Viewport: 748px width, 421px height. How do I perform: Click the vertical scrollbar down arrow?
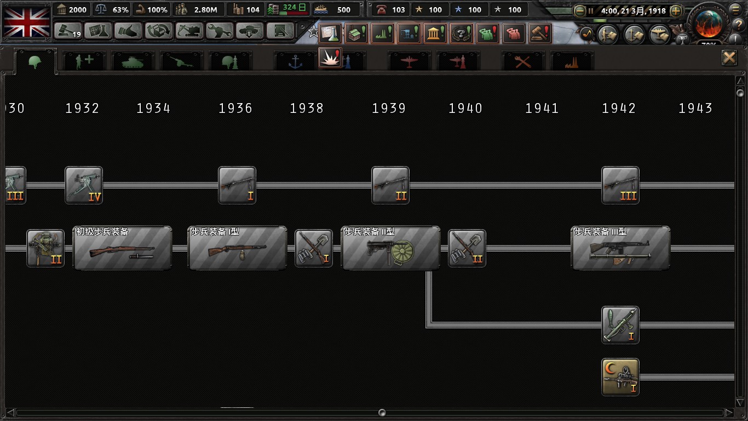[740, 403]
